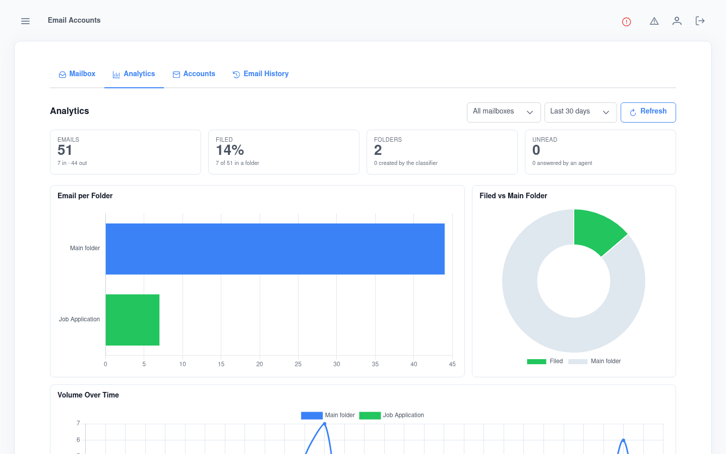Click the red error alert icon

pos(627,22)
